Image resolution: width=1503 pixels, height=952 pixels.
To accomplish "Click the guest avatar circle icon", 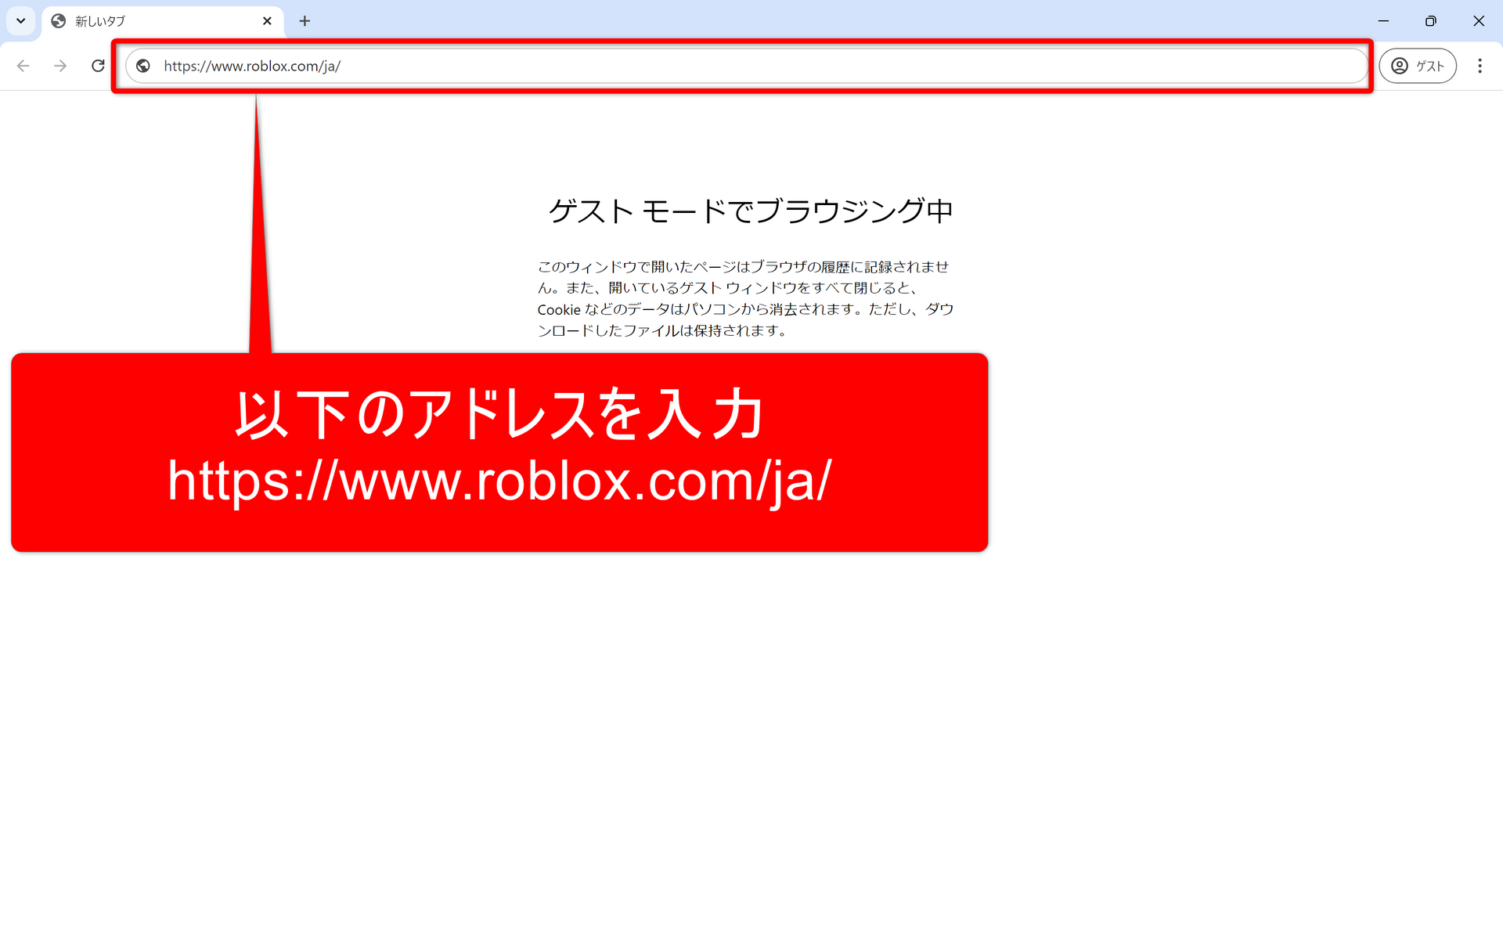I will click(1400, 66).
